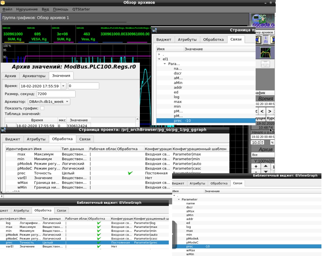Click the 'QTStarter' menu item
The height and width of the screenshot is (256, 326).
click(x=81, y=9)
